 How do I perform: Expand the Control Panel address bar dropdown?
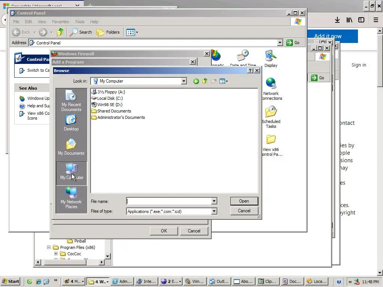[x=280, y=43]
